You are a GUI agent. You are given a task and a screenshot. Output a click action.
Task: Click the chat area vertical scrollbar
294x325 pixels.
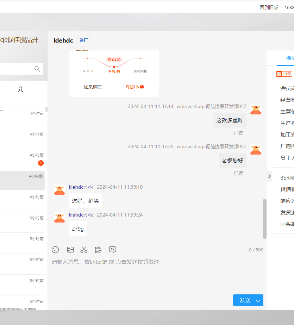click(264, 218)
